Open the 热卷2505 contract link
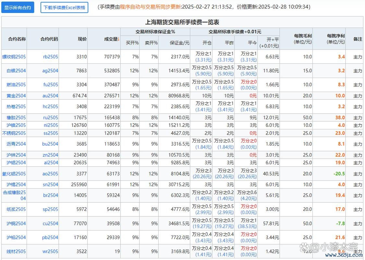Viewport: 365px width, 260px height. click(16, 107)
